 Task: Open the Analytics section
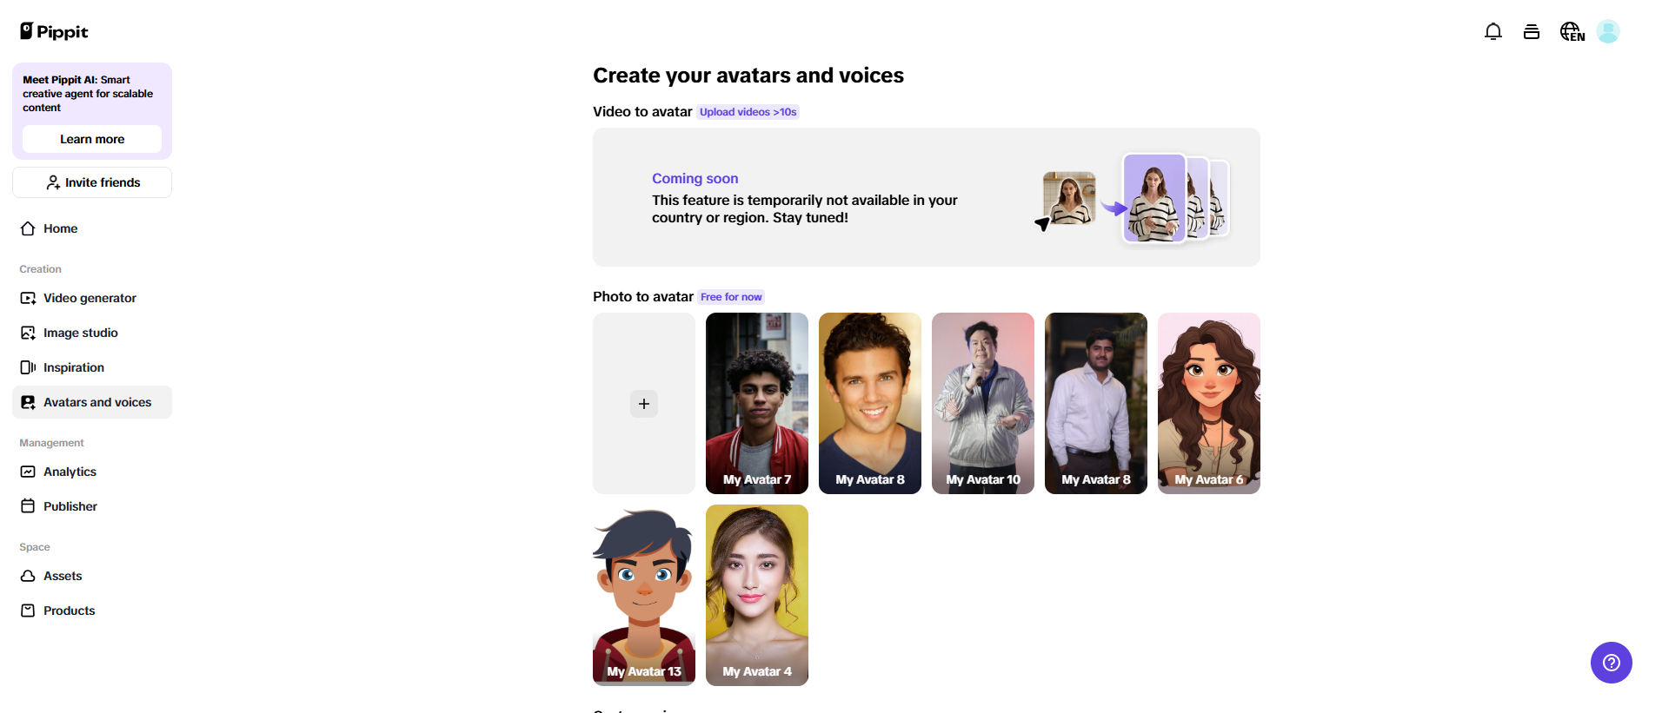pos(70,472)
